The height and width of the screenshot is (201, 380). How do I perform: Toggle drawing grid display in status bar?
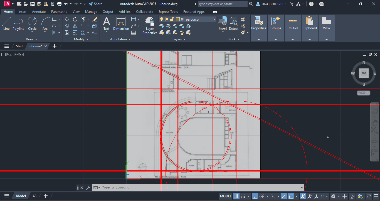click(236, 196)
